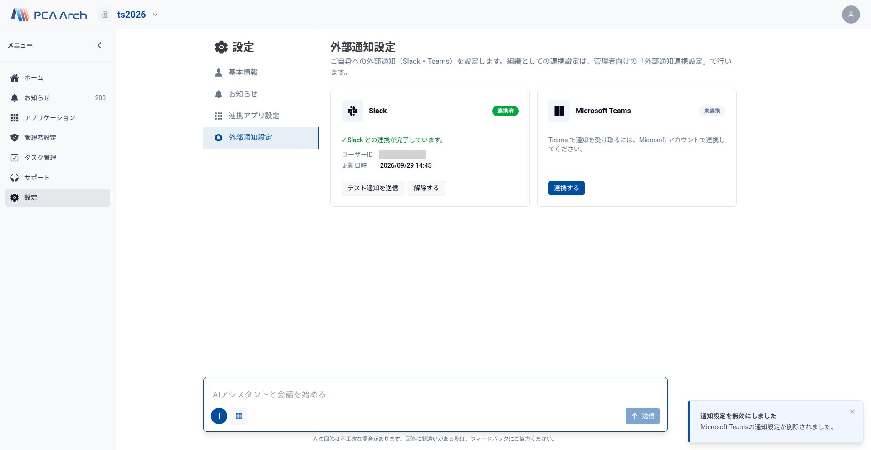Click the large gear icon next to 設定 heading
Image resolution: width=871 pixels, height=450 pixels.
pos(221,47)
